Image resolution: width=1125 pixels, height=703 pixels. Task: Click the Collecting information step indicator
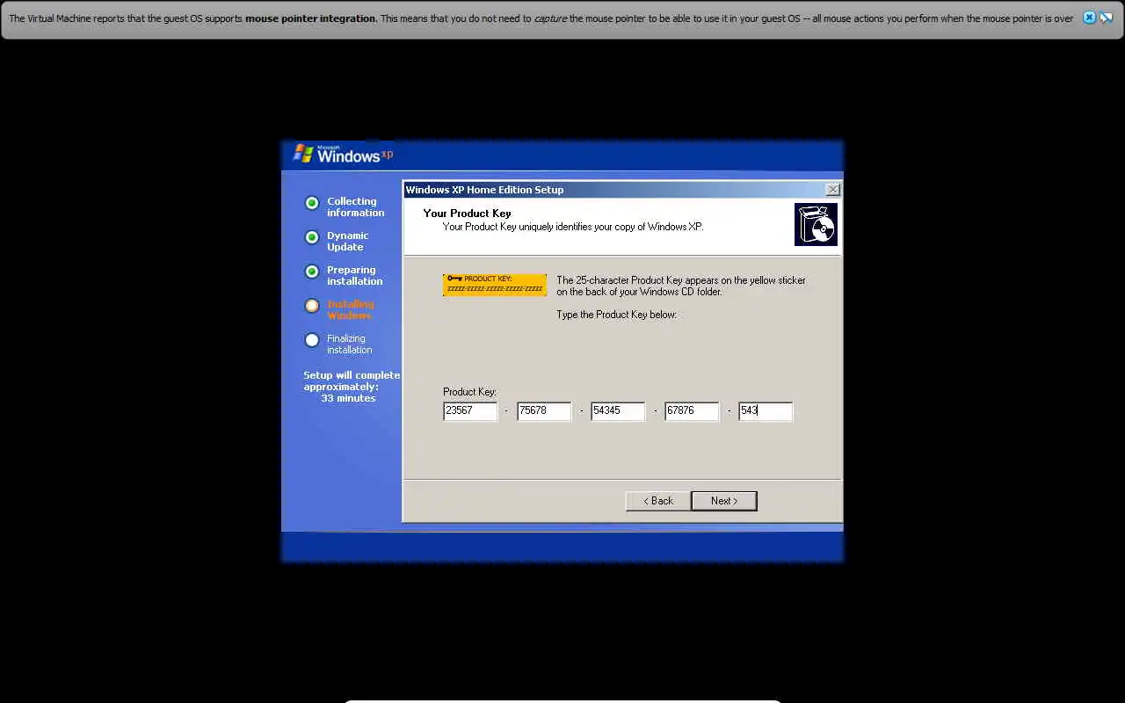tap(311, 203)
